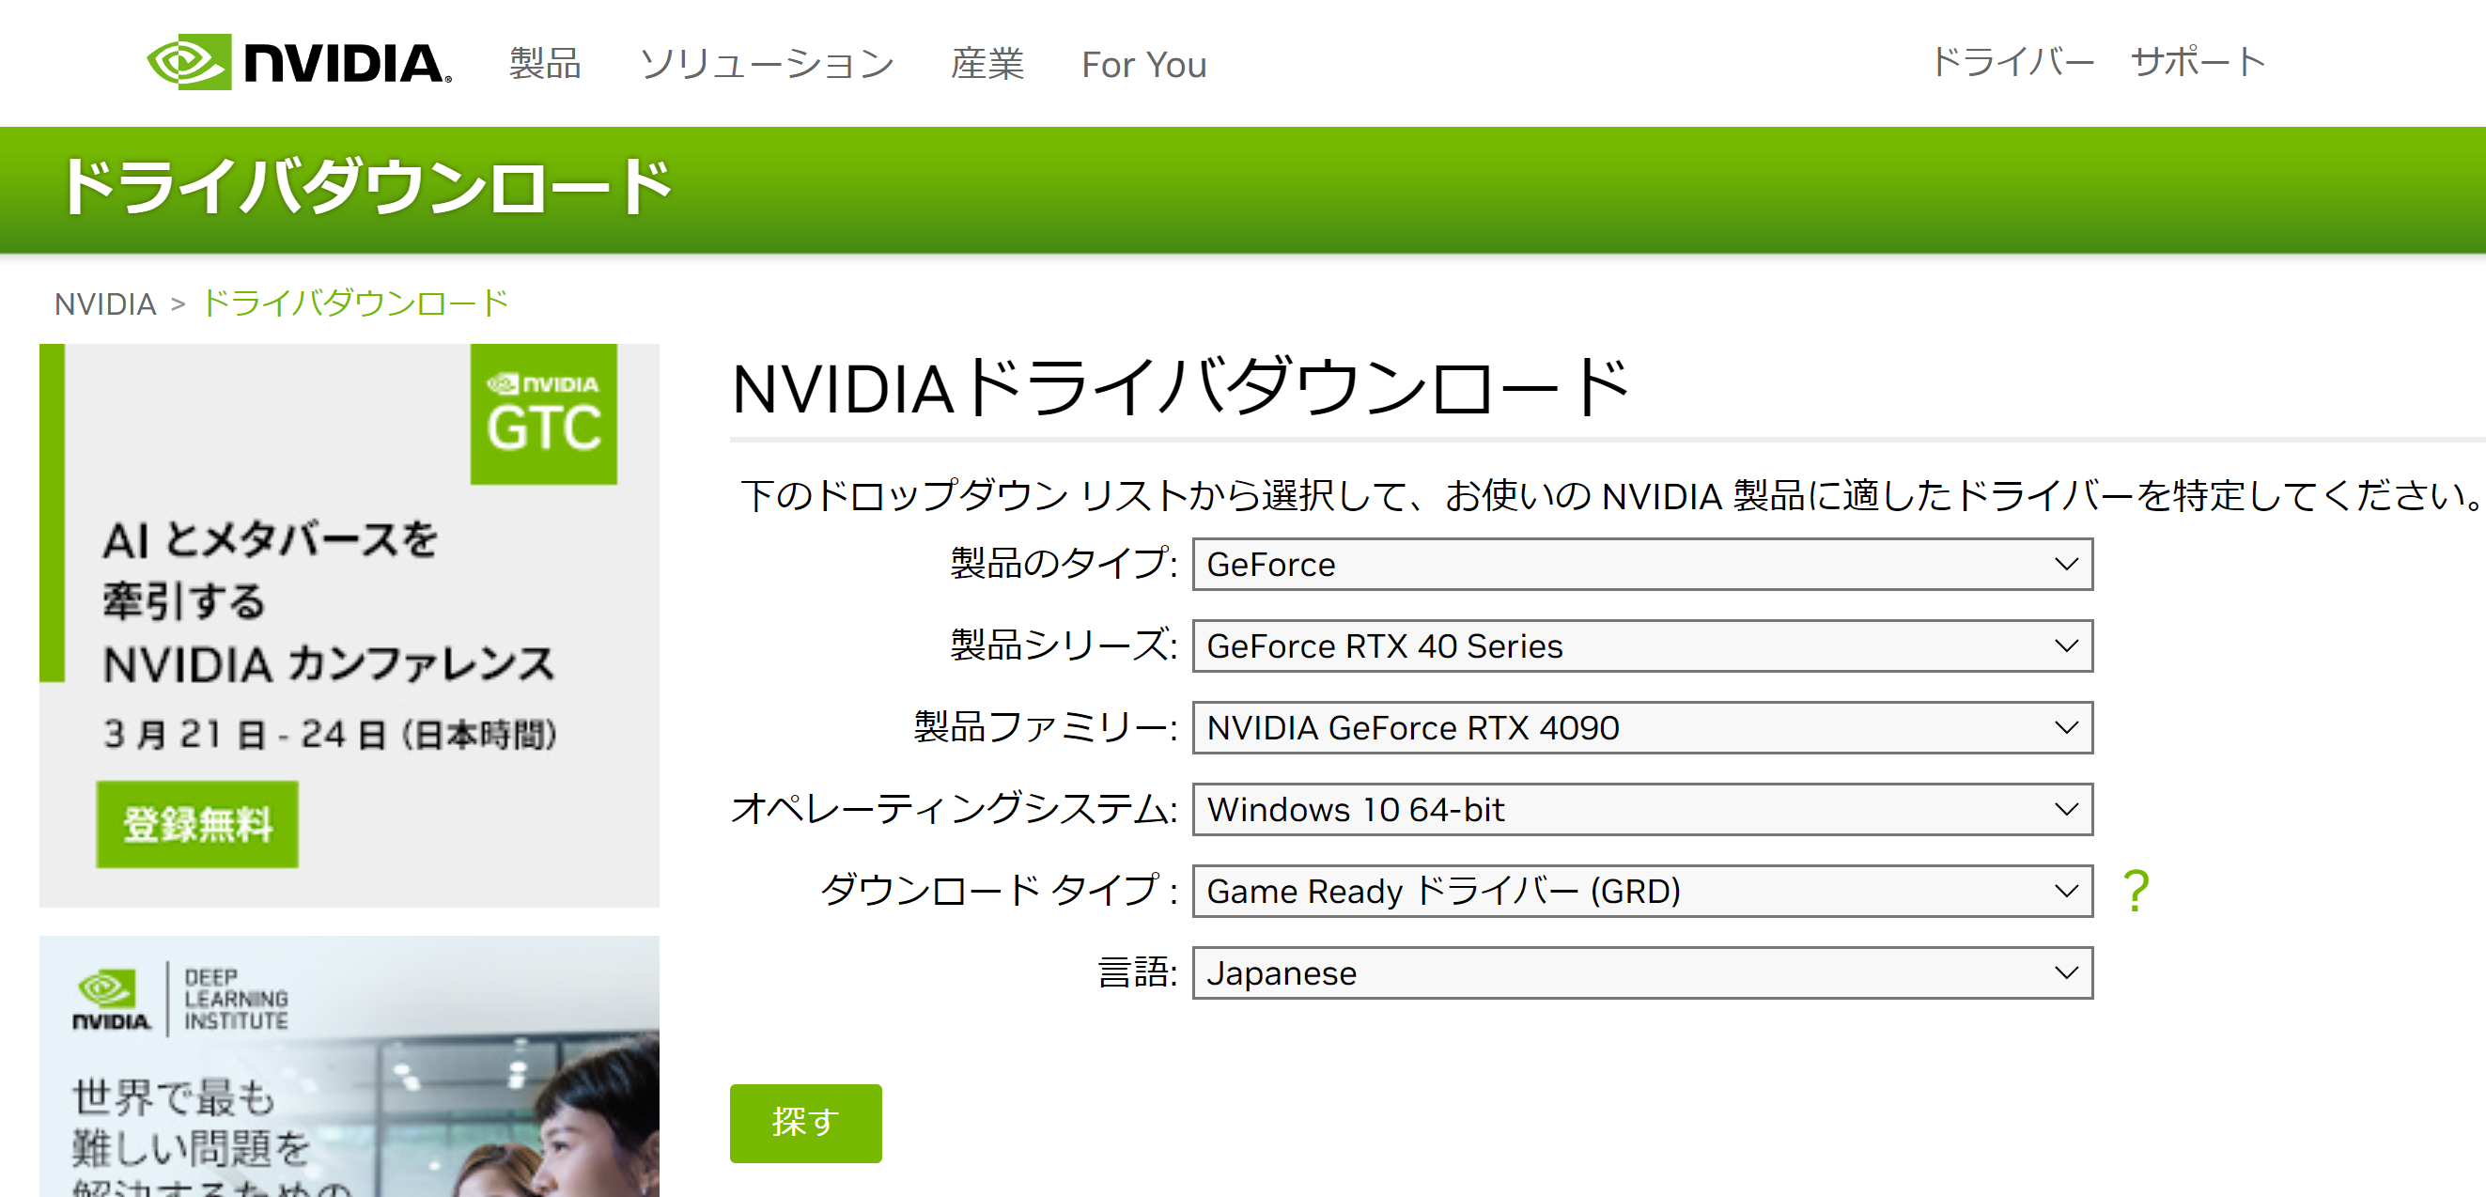Click 登録無料 button in GTC banner

(x=197, y=824)
